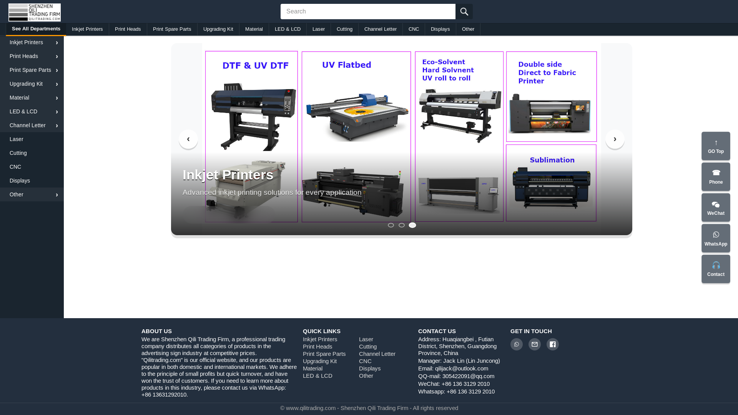The image size is (738, 415).
Task: Click the Facebook icon in footer
Action: 553,344
